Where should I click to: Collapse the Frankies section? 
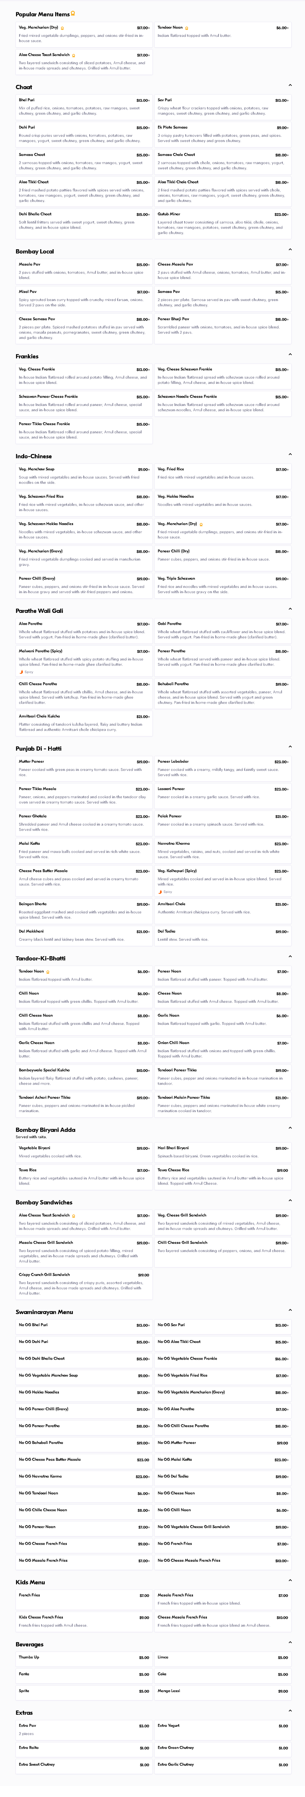[x=290, y=355]
